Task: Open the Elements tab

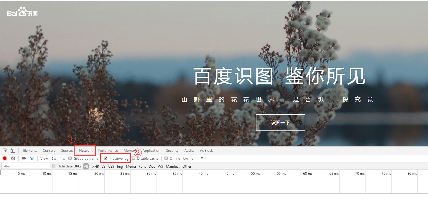Action: coord(30,151)
